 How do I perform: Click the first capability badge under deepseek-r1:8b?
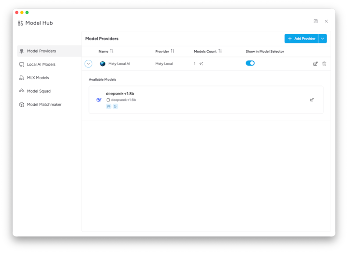pyautogui.click(x=109, y=106)
